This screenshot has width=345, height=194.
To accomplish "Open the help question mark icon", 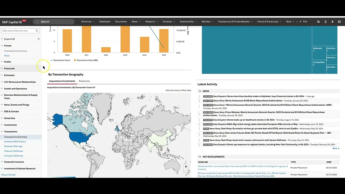I will [x=339, y=22].
